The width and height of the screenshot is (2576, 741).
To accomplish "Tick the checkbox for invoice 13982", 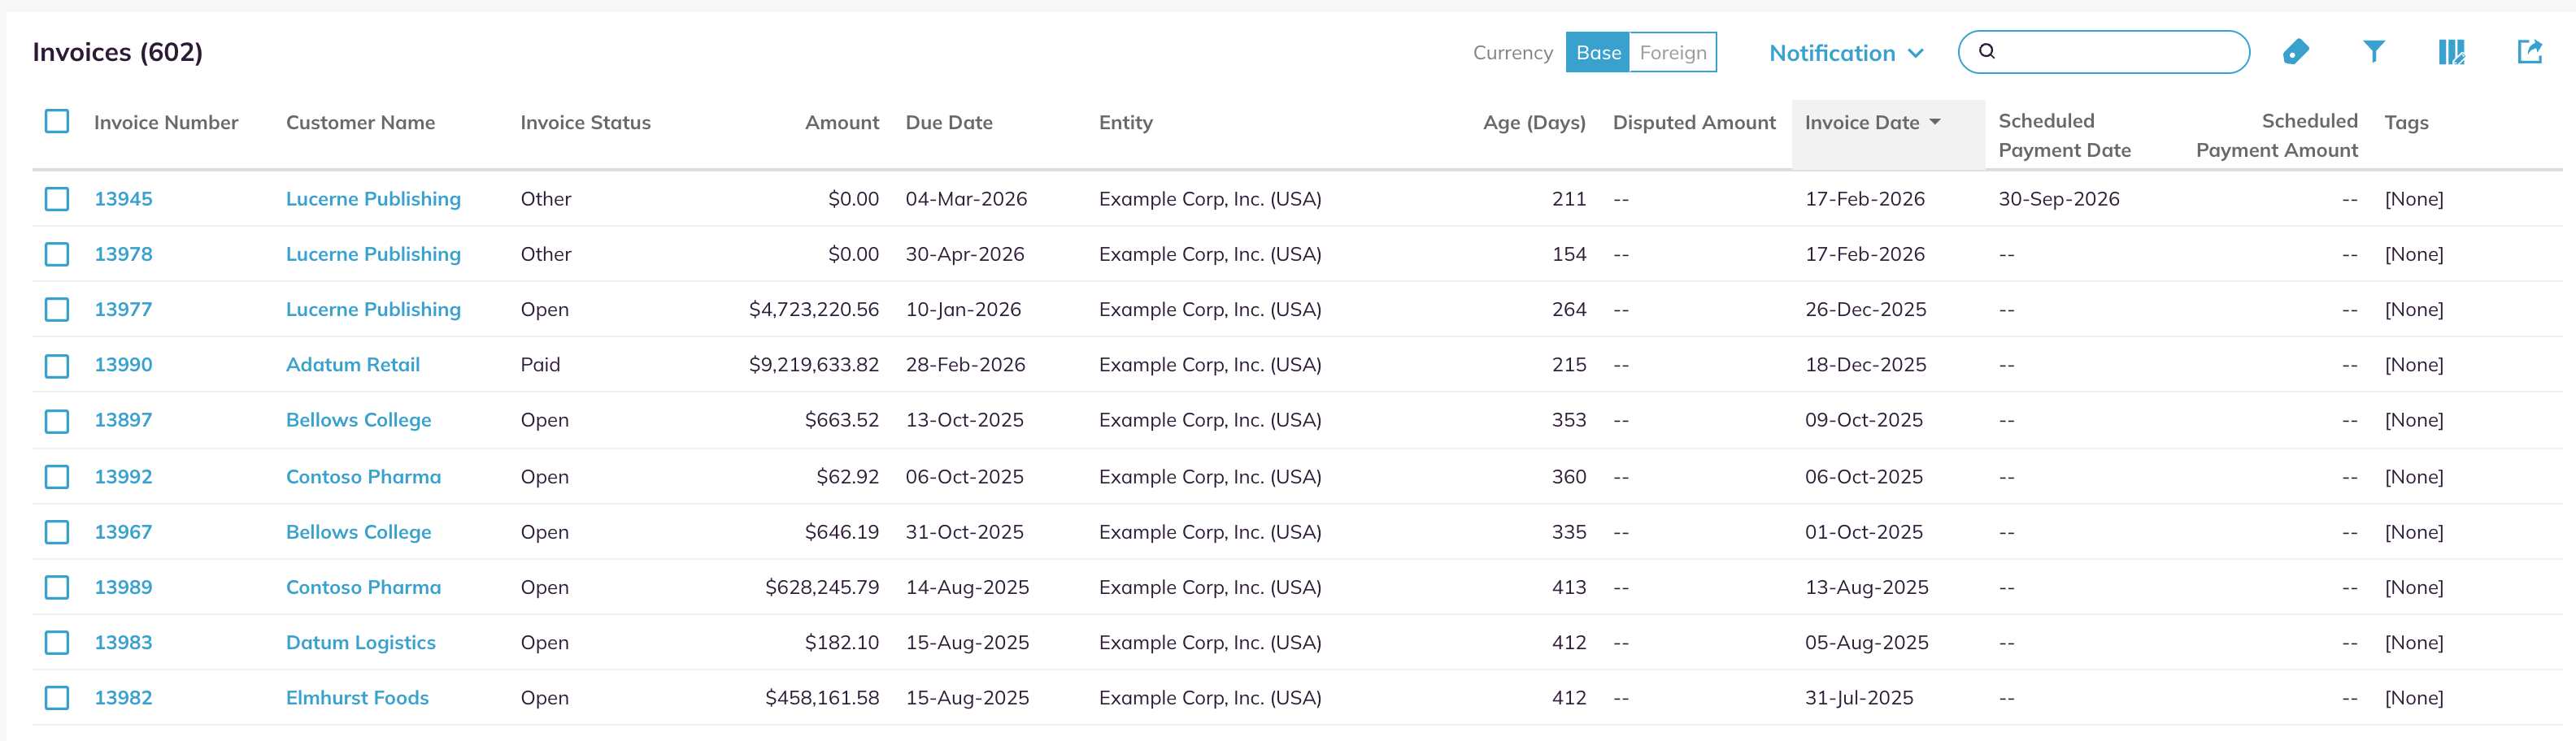I will 57,698.
